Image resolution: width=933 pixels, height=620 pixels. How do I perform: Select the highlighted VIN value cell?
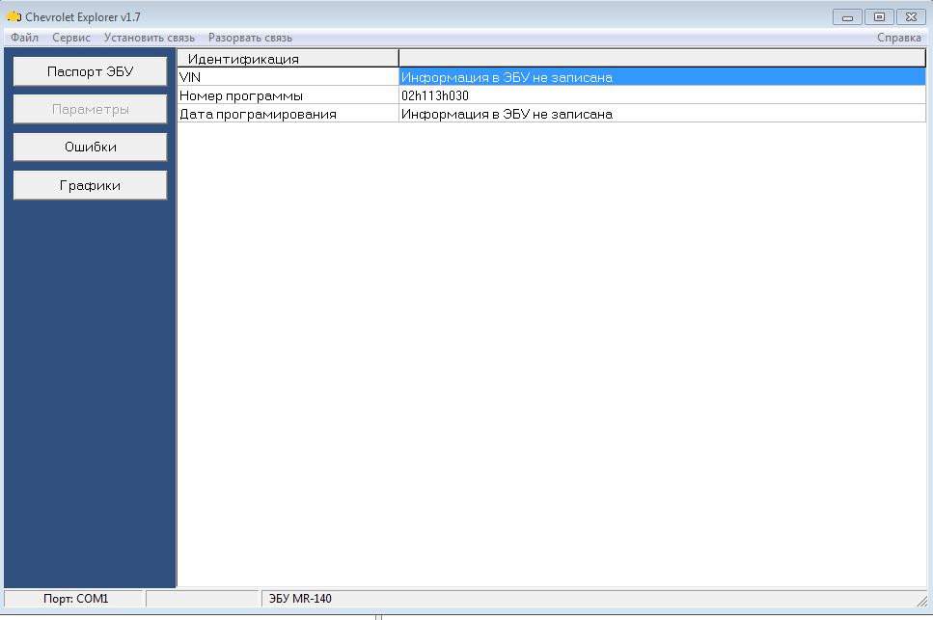click(662, 77)
